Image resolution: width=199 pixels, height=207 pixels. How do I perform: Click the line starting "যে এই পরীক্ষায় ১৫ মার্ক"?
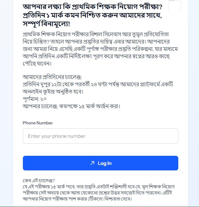coord(101,186)
